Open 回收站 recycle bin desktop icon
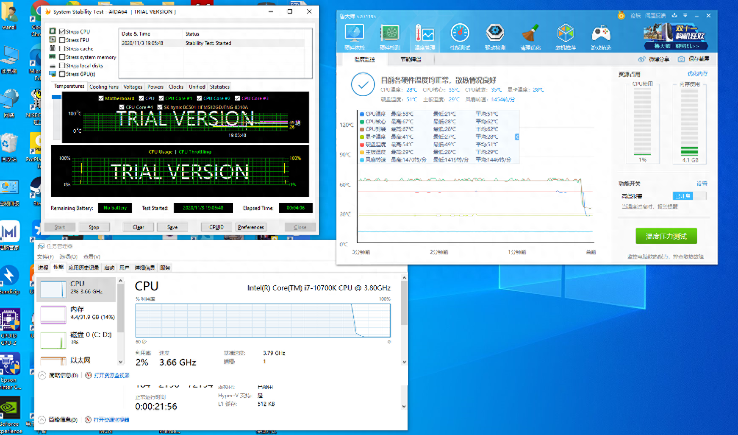The width and height of the screenshot is (738, 435). tap(9, 148)
